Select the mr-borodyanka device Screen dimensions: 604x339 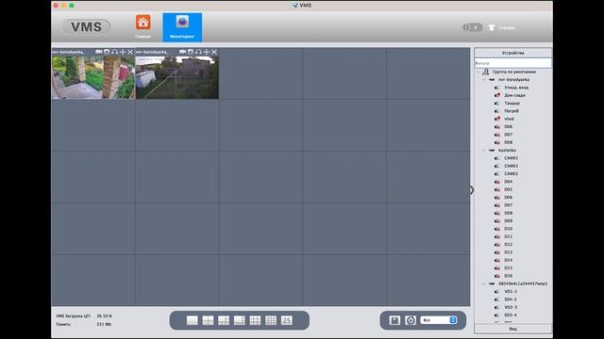point(513,79)
